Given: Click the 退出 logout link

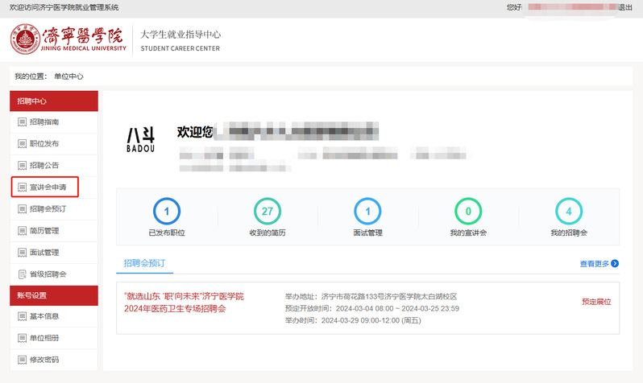Looking at the screenshot, I should pos(624,7).
